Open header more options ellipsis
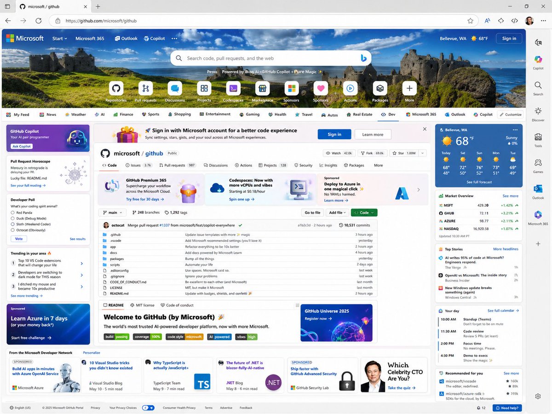 point(174,39)
